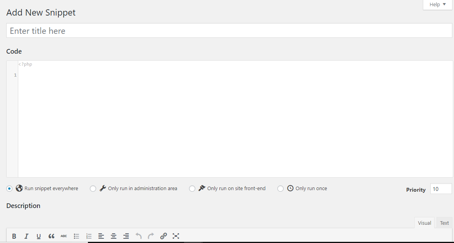Click the insert link icon

point(163,236)
